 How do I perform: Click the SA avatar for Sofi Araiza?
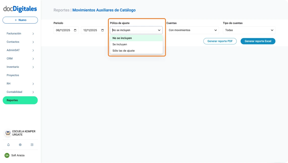(x=7, y=155)
